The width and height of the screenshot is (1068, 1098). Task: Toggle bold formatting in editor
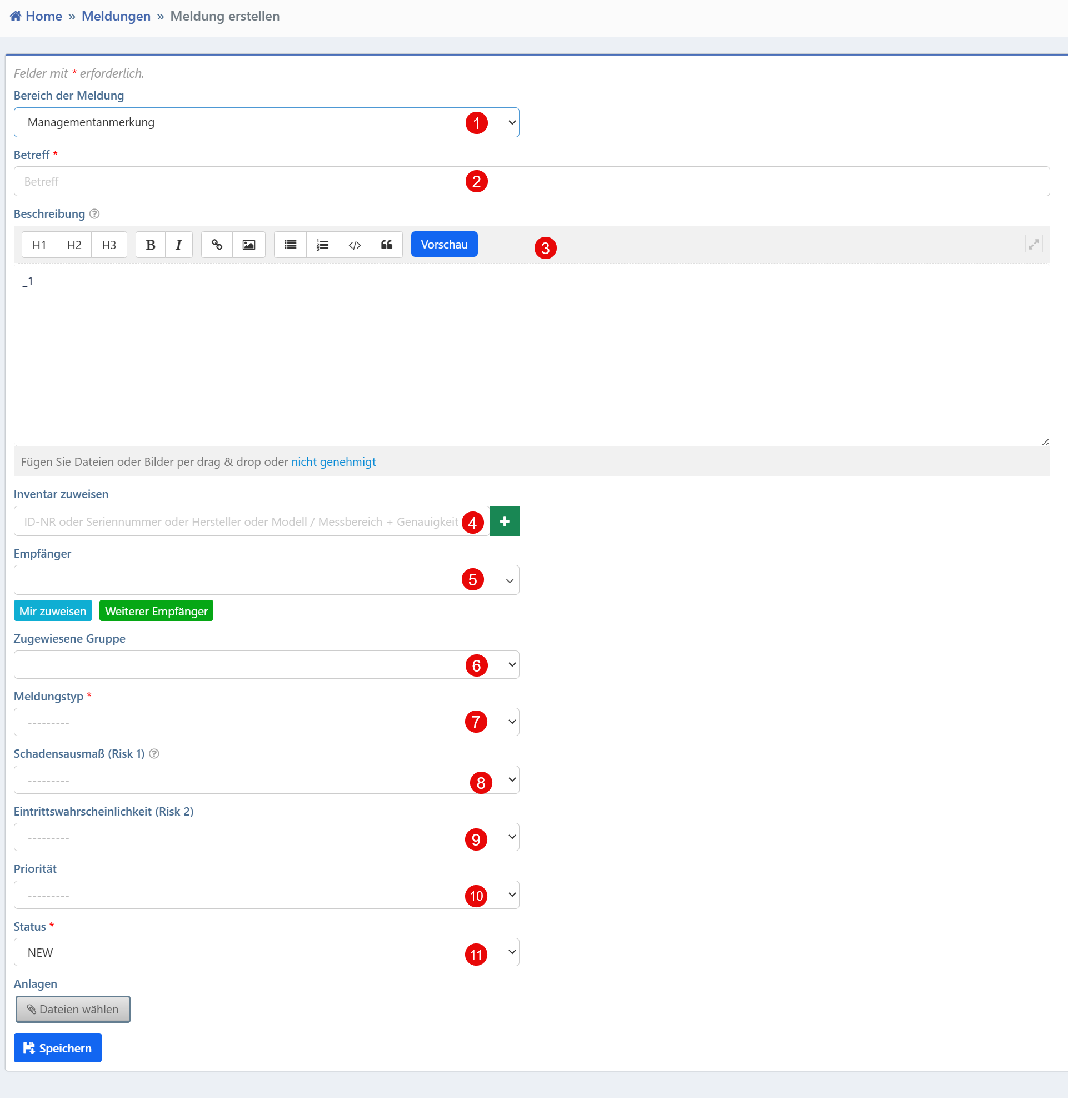coord(151,245)
